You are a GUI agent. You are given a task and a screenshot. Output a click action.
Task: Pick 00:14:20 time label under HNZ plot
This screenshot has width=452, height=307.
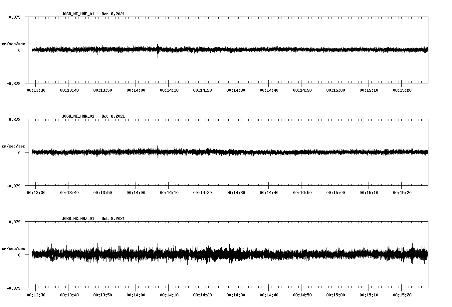tap(202, 295)
